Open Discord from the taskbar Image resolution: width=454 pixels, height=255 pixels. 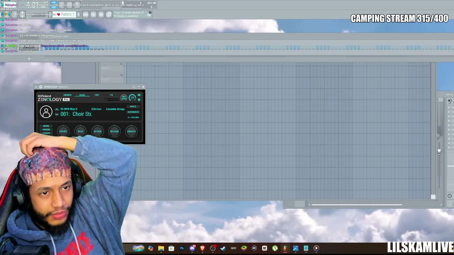click(x=192, y=248)
